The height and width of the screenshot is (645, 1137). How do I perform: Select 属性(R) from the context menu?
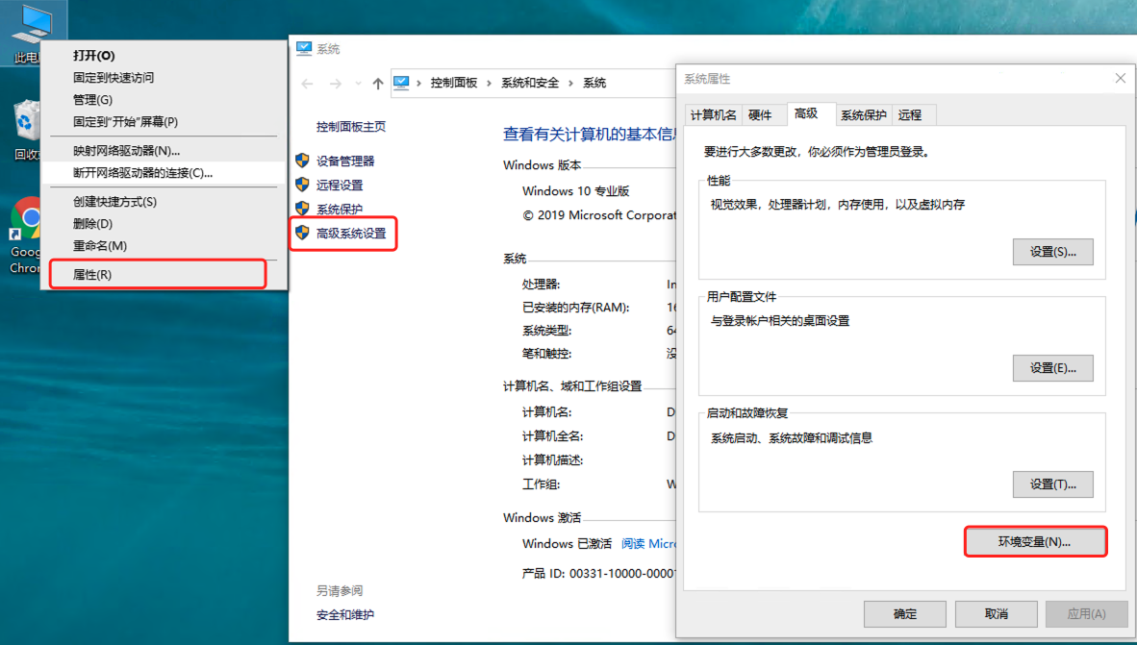point(92,275)
